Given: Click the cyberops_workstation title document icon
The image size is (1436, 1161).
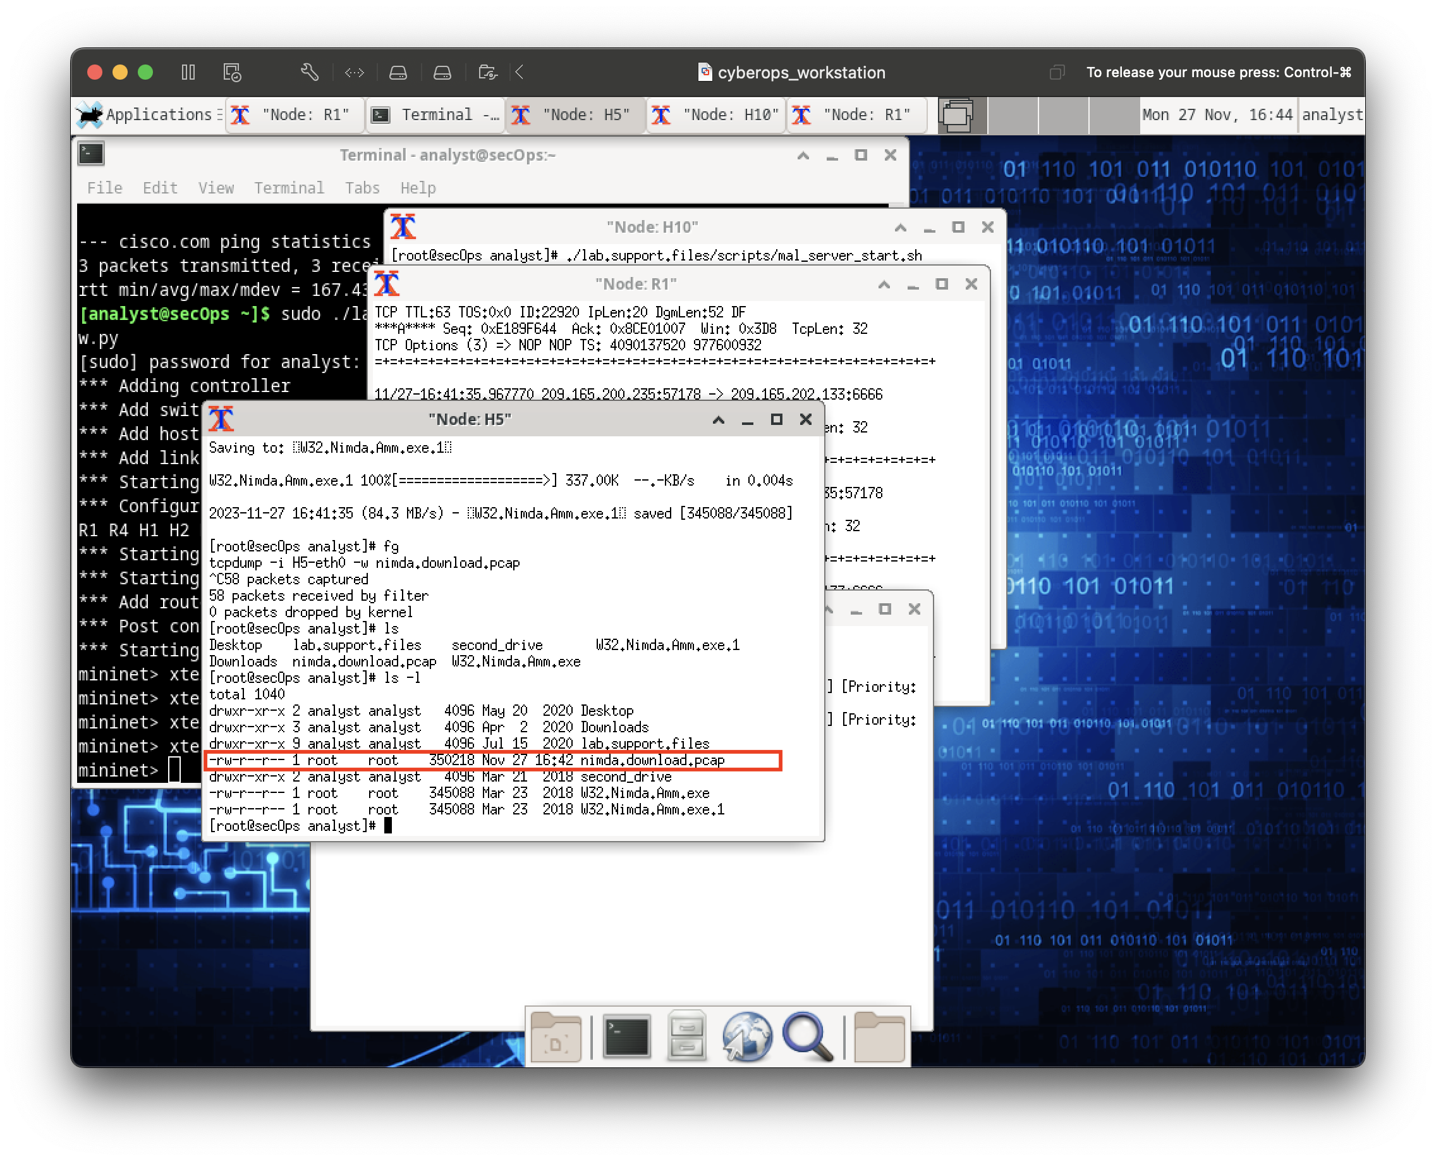Looking at the screenshot, I should pyautogui.click(x=705, y=71).
